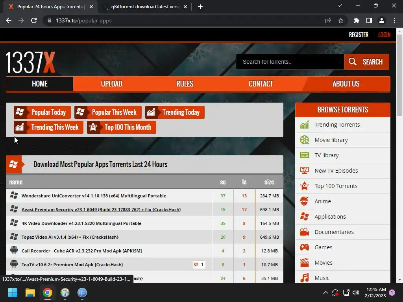This screenshot has height=302, width=403.
Task: Open the Chrome extensions puzzle icon
Action: [x=356, y=20]
